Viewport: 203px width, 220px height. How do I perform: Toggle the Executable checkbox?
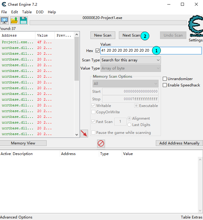136,106
